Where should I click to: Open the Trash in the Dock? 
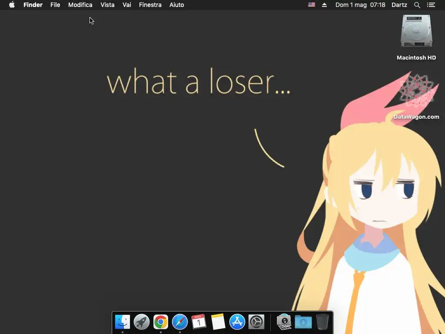coord(322,322)
